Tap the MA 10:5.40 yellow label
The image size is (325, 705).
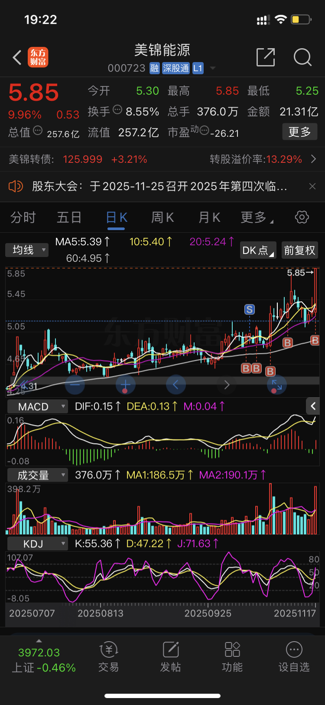click(x=151, y=241)
